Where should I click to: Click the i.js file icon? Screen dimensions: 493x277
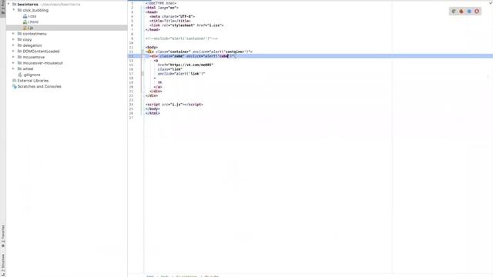(x=25, y=28)
